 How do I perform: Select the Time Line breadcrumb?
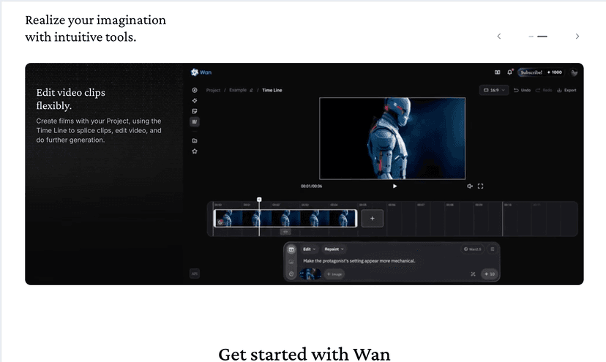pos(272,90)
